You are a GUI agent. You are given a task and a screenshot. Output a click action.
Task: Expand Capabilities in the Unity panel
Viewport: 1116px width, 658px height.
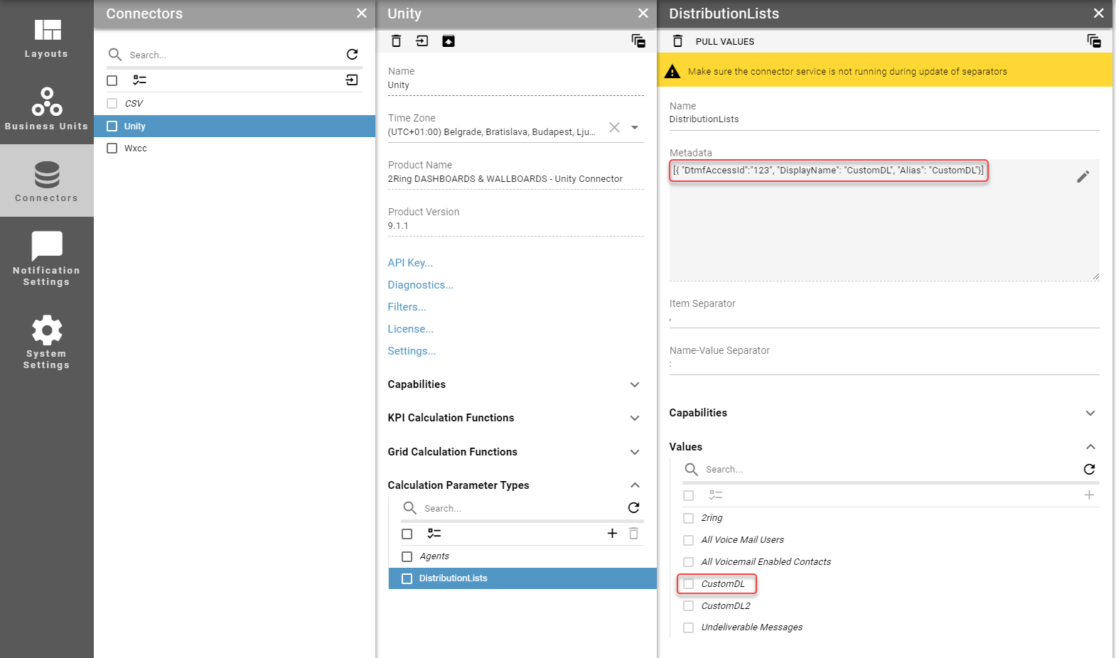click(635, 385)
